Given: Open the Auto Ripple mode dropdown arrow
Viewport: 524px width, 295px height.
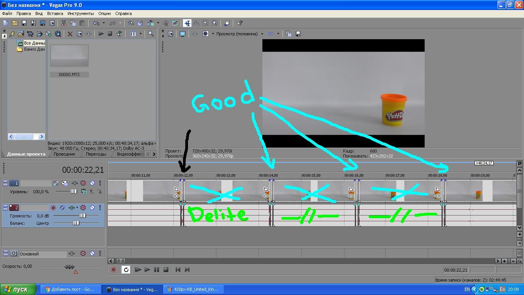Looking at the screenshot, I should (158, 23).
